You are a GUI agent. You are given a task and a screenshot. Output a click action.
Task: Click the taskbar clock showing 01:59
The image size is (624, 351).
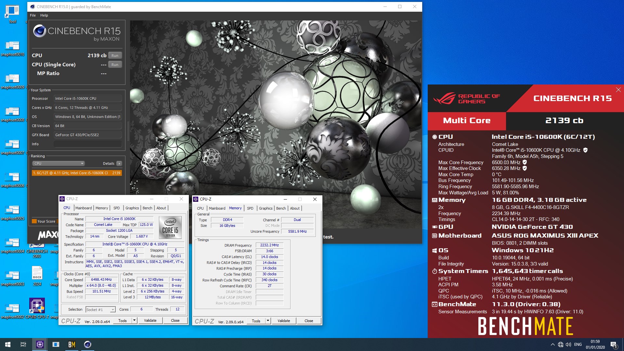pos(595,344)
